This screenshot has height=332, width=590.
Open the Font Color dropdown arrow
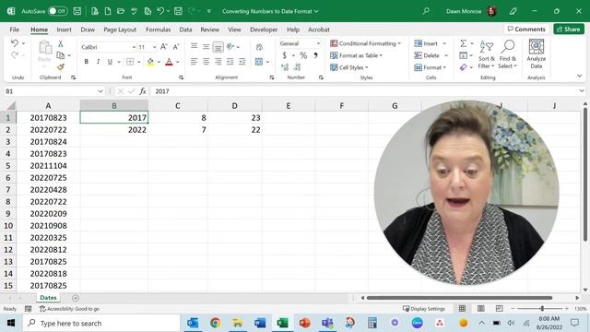pyautogui.click(x=178, y=62)
